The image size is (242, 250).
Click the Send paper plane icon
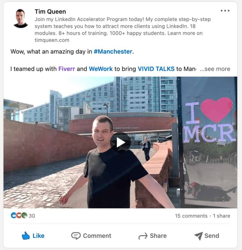[199, 236]
